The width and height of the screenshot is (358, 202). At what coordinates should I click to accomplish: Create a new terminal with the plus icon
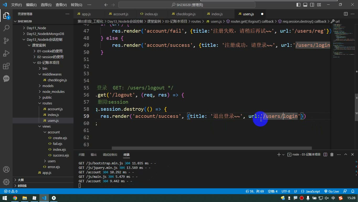[x=279, y=155]
